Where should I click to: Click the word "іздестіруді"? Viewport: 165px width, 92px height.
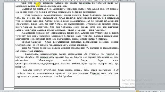(x=61, y=30)
